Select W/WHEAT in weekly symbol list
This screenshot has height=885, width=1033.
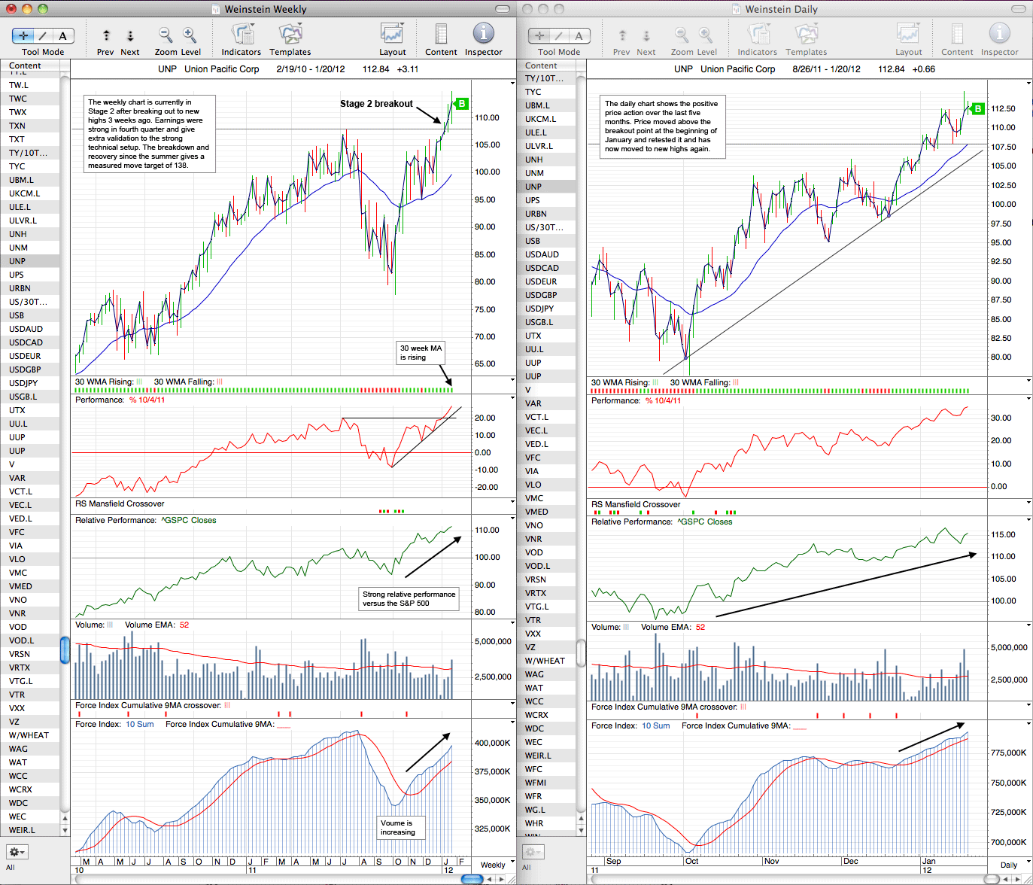(30, 735)
